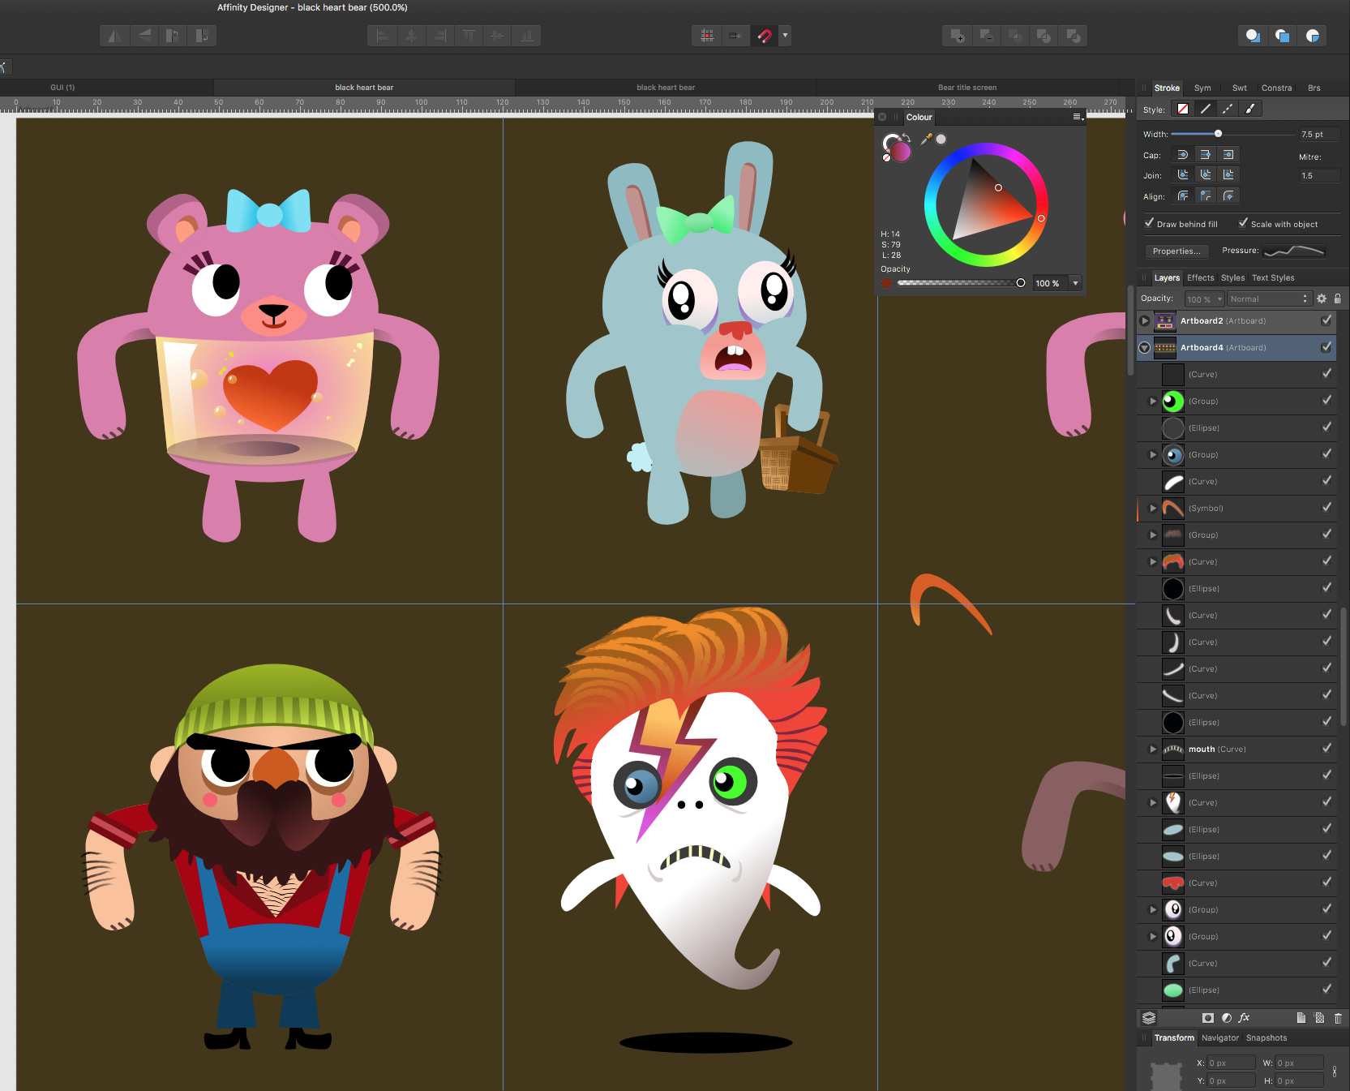This screenshot has height=1091, width=1350.
Task: Collapse the Artboard4 layer
Action: pyautogui.click(x=1145, y=347)
